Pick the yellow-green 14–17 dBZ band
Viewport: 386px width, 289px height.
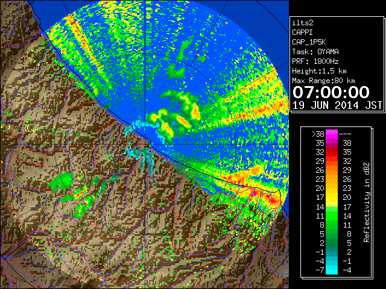point(332,207)
